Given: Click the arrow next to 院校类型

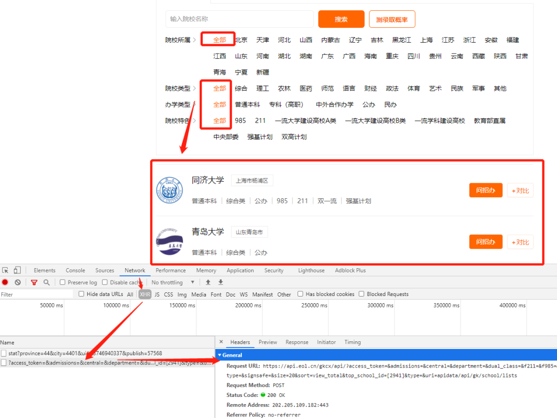Looking at the screenshot, I should (194, 88).
